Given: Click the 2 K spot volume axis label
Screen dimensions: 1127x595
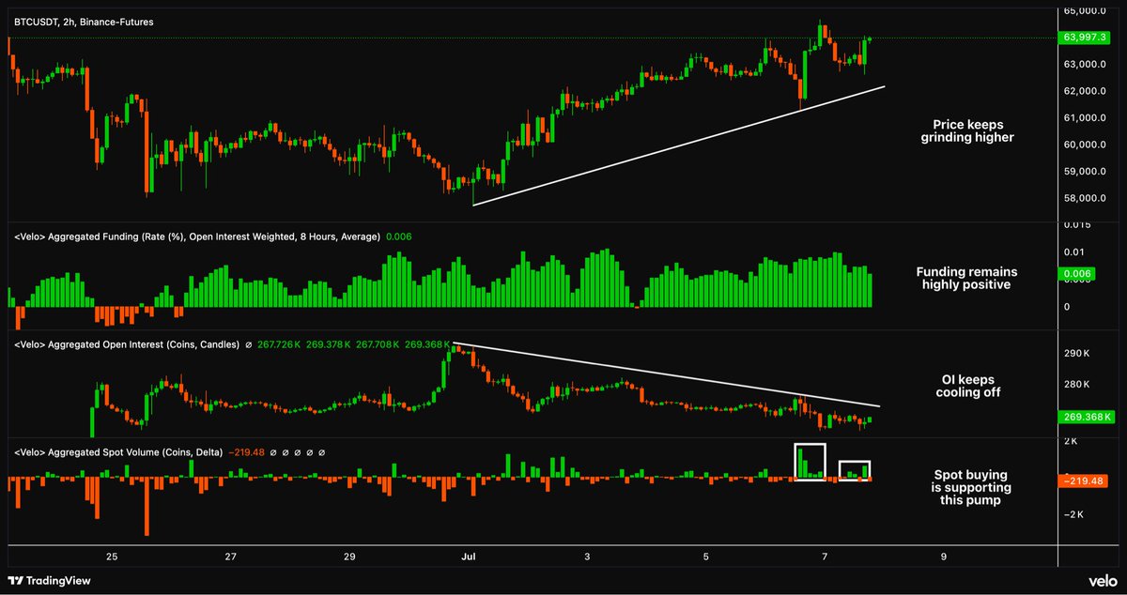Looking at the screenshot, I should (1073, 440).
